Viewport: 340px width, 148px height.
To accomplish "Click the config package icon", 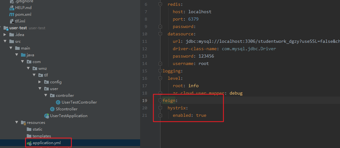I will 46,82.
